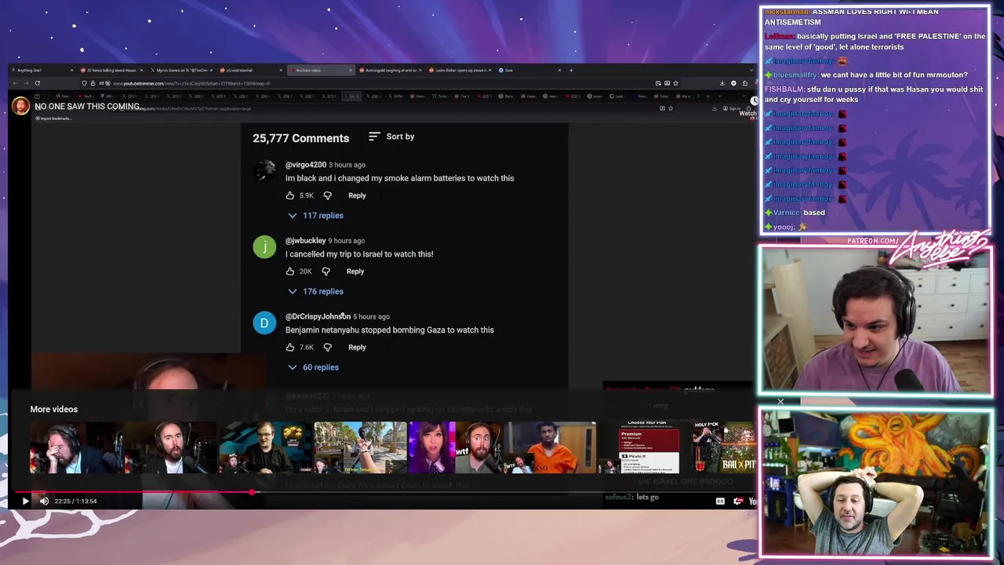Click the channel avatar beside the video title
This screenshot has height=565, width=1004.
[20, 106]
